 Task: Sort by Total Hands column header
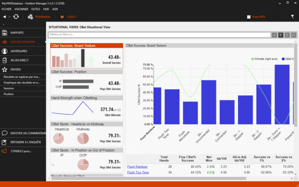(x=164, y=159)
